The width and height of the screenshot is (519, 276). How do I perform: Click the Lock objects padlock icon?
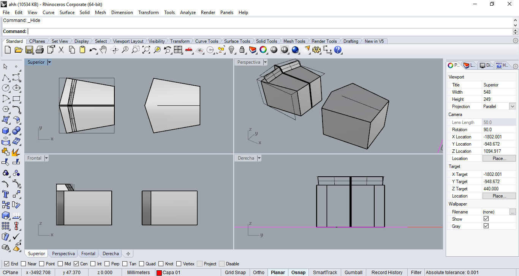[242, 50]
